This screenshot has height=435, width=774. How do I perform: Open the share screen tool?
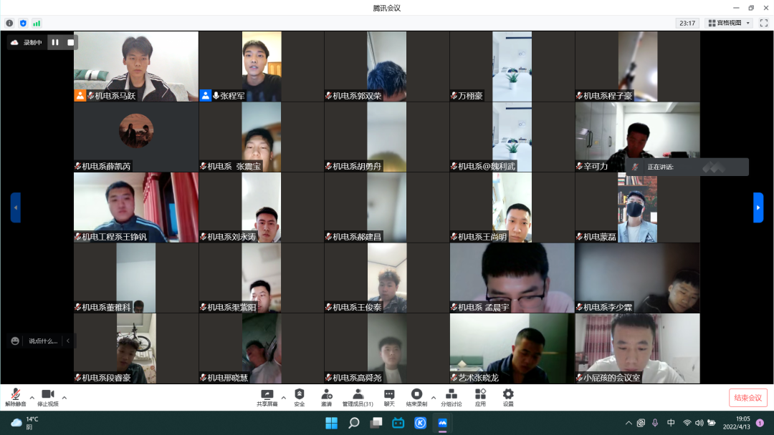267,398
